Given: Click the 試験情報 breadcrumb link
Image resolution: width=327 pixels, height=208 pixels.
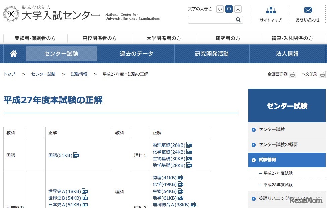Looking at the screenshot, I should tap(79, 74).
